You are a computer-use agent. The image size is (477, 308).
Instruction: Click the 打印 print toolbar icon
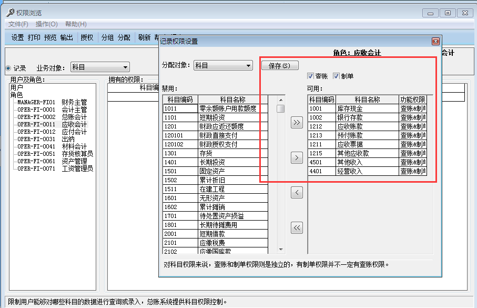coord(34,37)
